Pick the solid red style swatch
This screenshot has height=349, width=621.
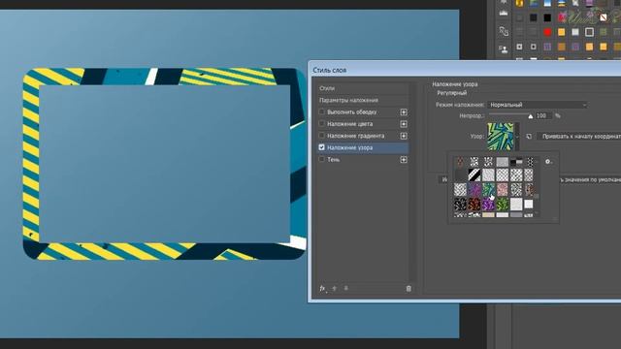click(x=547, y=32)
